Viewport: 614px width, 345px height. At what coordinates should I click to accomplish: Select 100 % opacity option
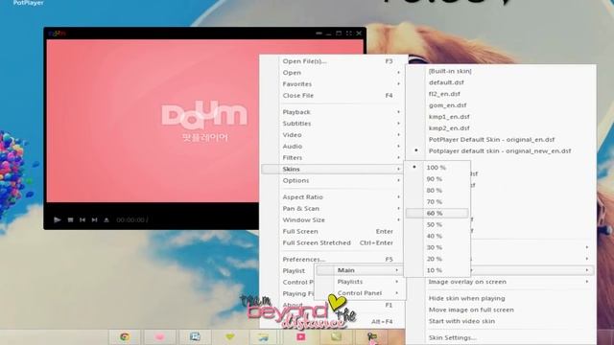[437, 168]
